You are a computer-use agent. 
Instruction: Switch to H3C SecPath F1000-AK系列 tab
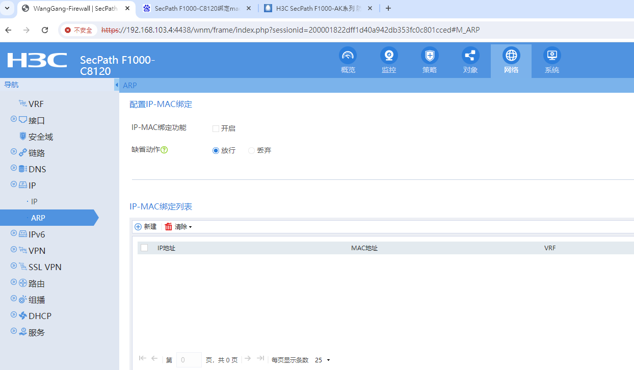pyautogui.click(x=319, y=8)
